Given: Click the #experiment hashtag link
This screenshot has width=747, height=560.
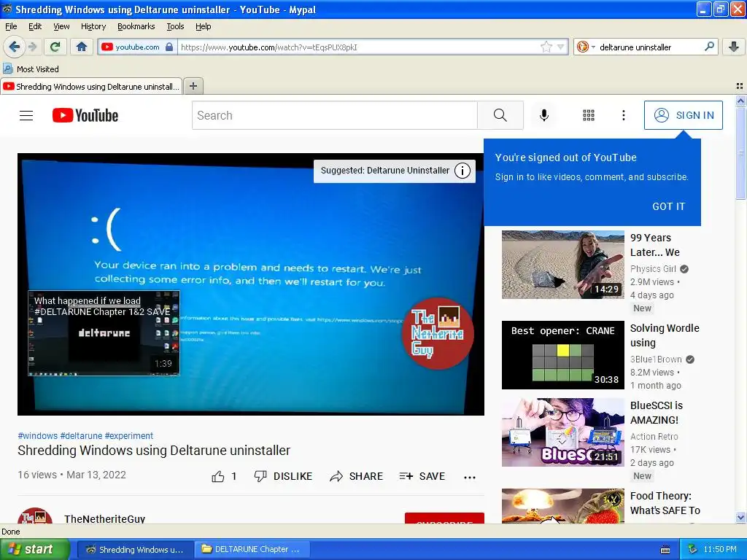Looking at the screenshot, I should pos(128,436).
